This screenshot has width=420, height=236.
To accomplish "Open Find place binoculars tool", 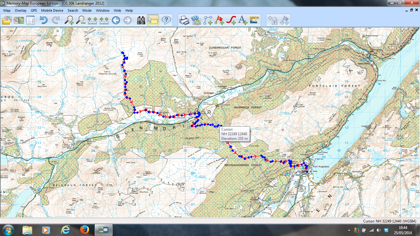I will point(141,20).
